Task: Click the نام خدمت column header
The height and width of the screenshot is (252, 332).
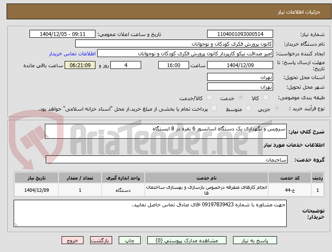Action: [206, 178]
